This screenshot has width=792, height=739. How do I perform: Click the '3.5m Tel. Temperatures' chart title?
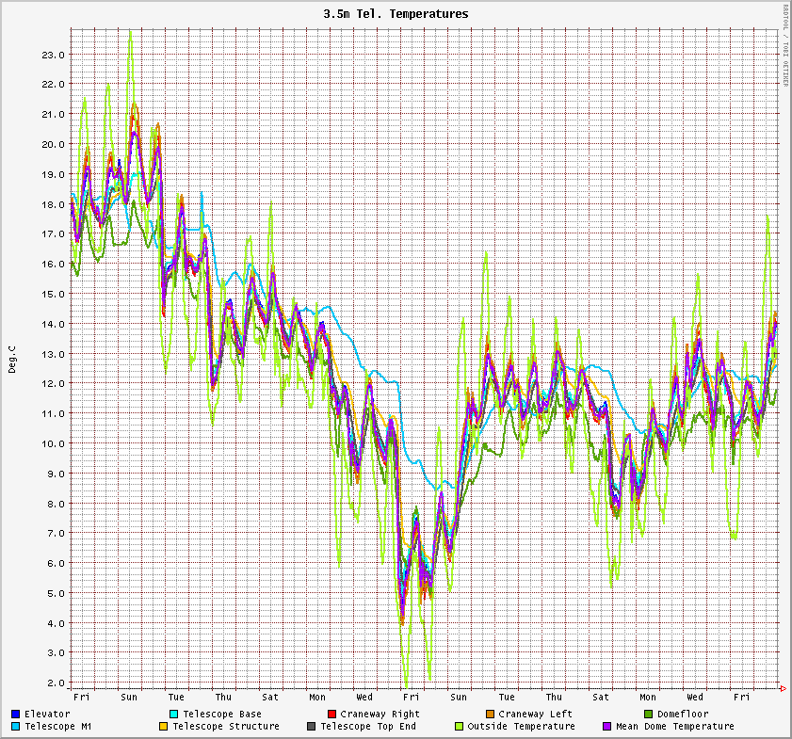(x=396, y=14)
